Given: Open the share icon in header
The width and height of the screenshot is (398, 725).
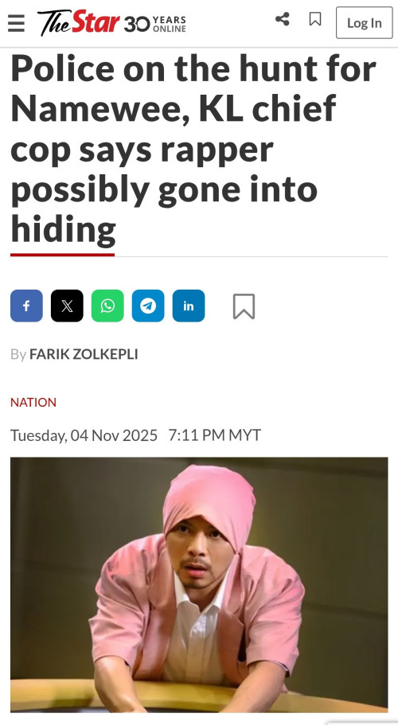Looking at the screenshot, I should coord(282,19).
